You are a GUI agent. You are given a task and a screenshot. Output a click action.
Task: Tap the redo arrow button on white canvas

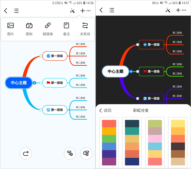pyautogui.click(x=26, y=153)
